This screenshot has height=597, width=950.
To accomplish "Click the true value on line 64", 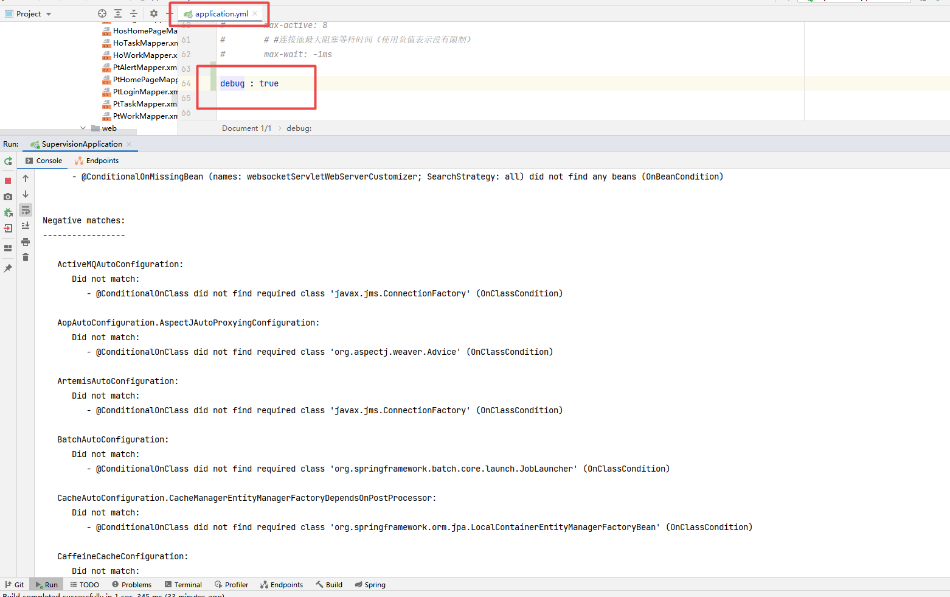I will [x=269, y=83].
